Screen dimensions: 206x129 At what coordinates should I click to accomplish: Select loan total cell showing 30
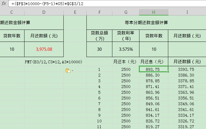point(99,49)
